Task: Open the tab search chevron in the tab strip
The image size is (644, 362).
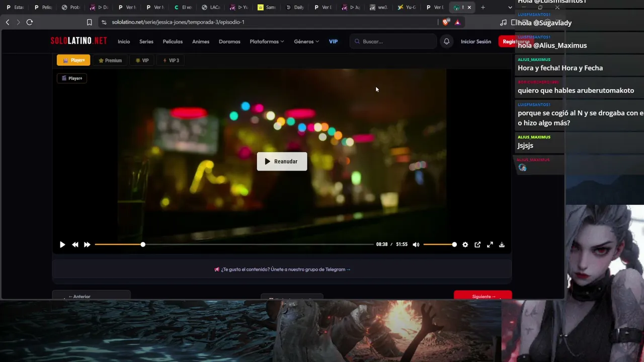Action: click(510, 8)
